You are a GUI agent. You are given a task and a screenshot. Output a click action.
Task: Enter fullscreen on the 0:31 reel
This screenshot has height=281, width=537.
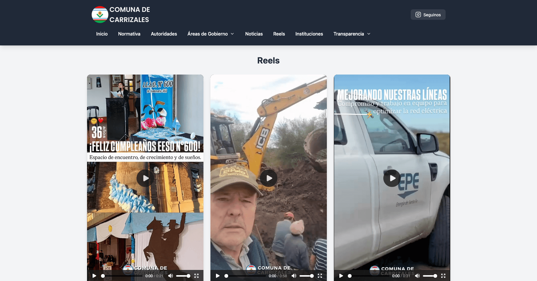pos(443,276)
